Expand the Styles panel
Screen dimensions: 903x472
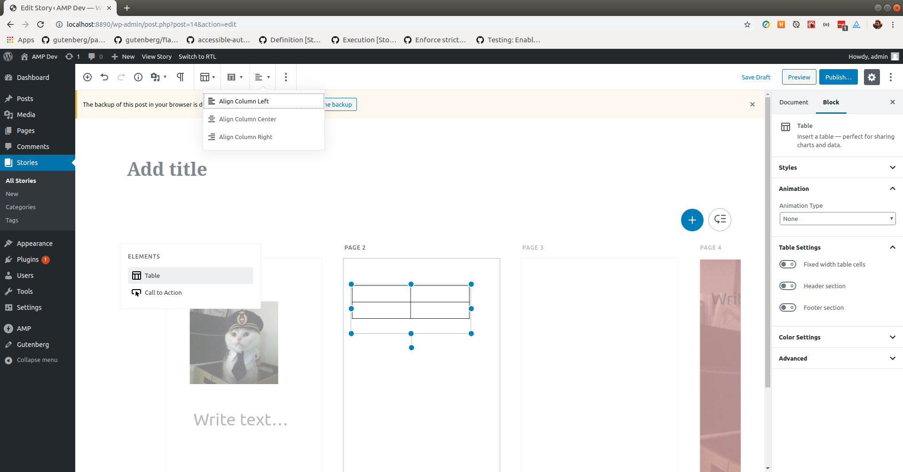click(x=837, y=167)
